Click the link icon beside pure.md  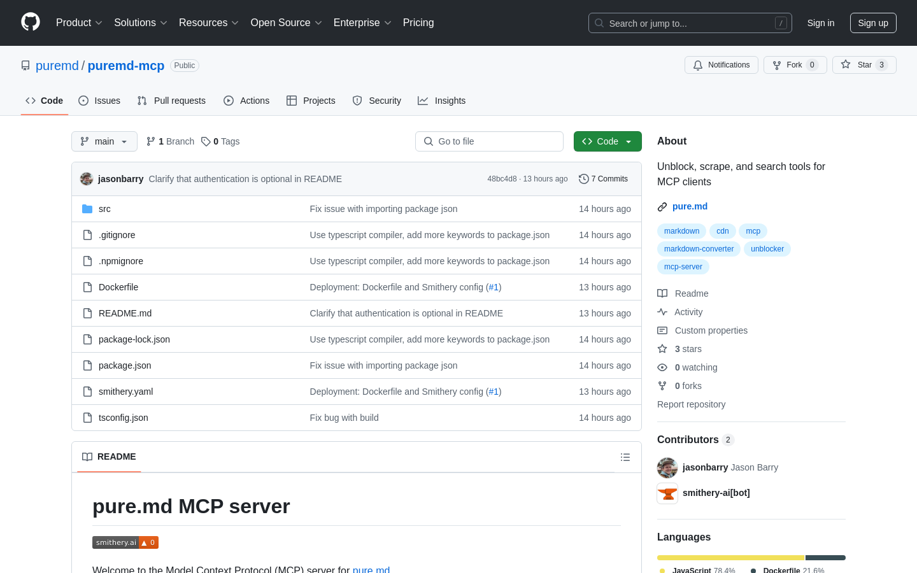(x=662, y=207)
